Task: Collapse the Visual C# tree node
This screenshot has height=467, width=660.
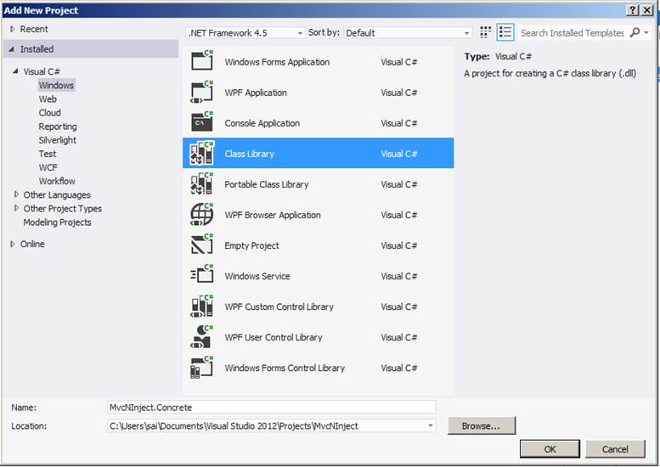Action: (x=15, y=71)
